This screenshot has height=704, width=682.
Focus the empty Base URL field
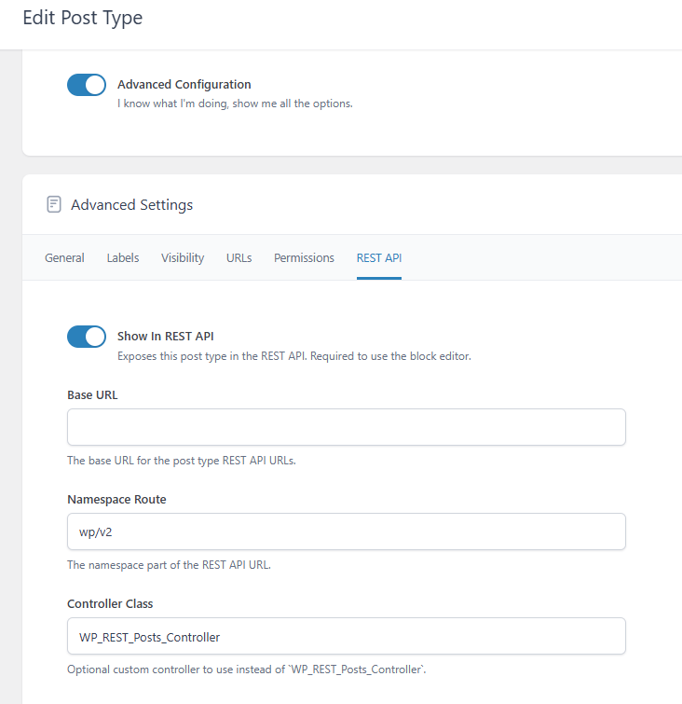[x=347, y=427]
